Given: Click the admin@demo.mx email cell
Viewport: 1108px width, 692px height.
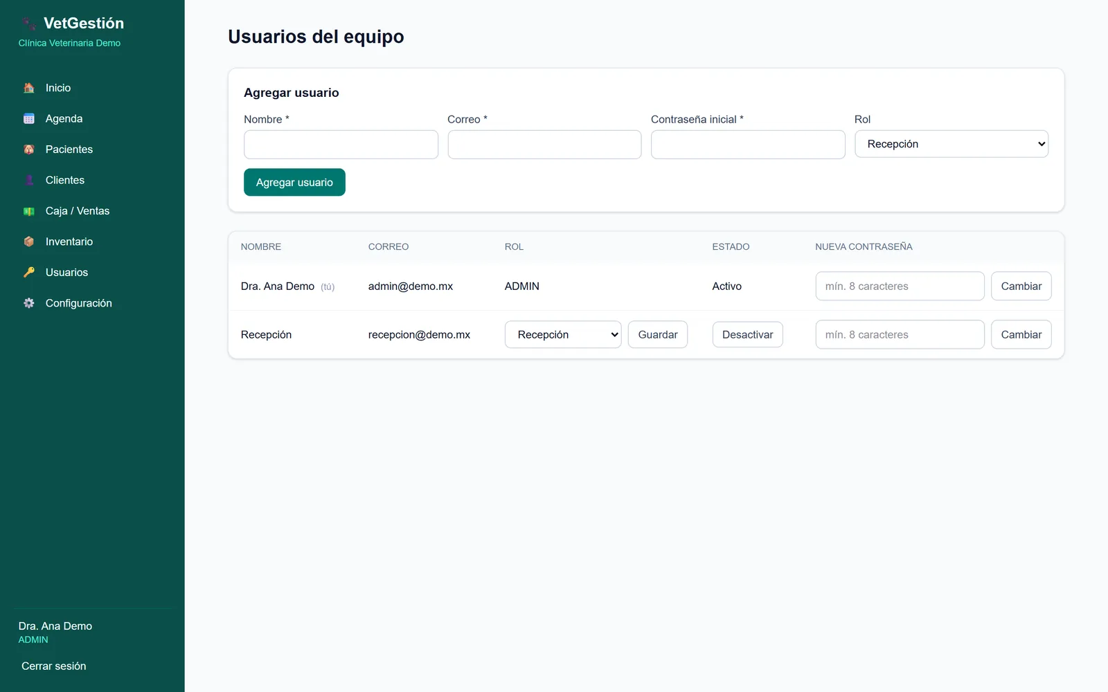Looking at the screenshot, I should pyautogui.click(x=411, y=286).
